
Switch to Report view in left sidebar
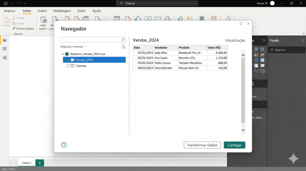click(4, 40)
